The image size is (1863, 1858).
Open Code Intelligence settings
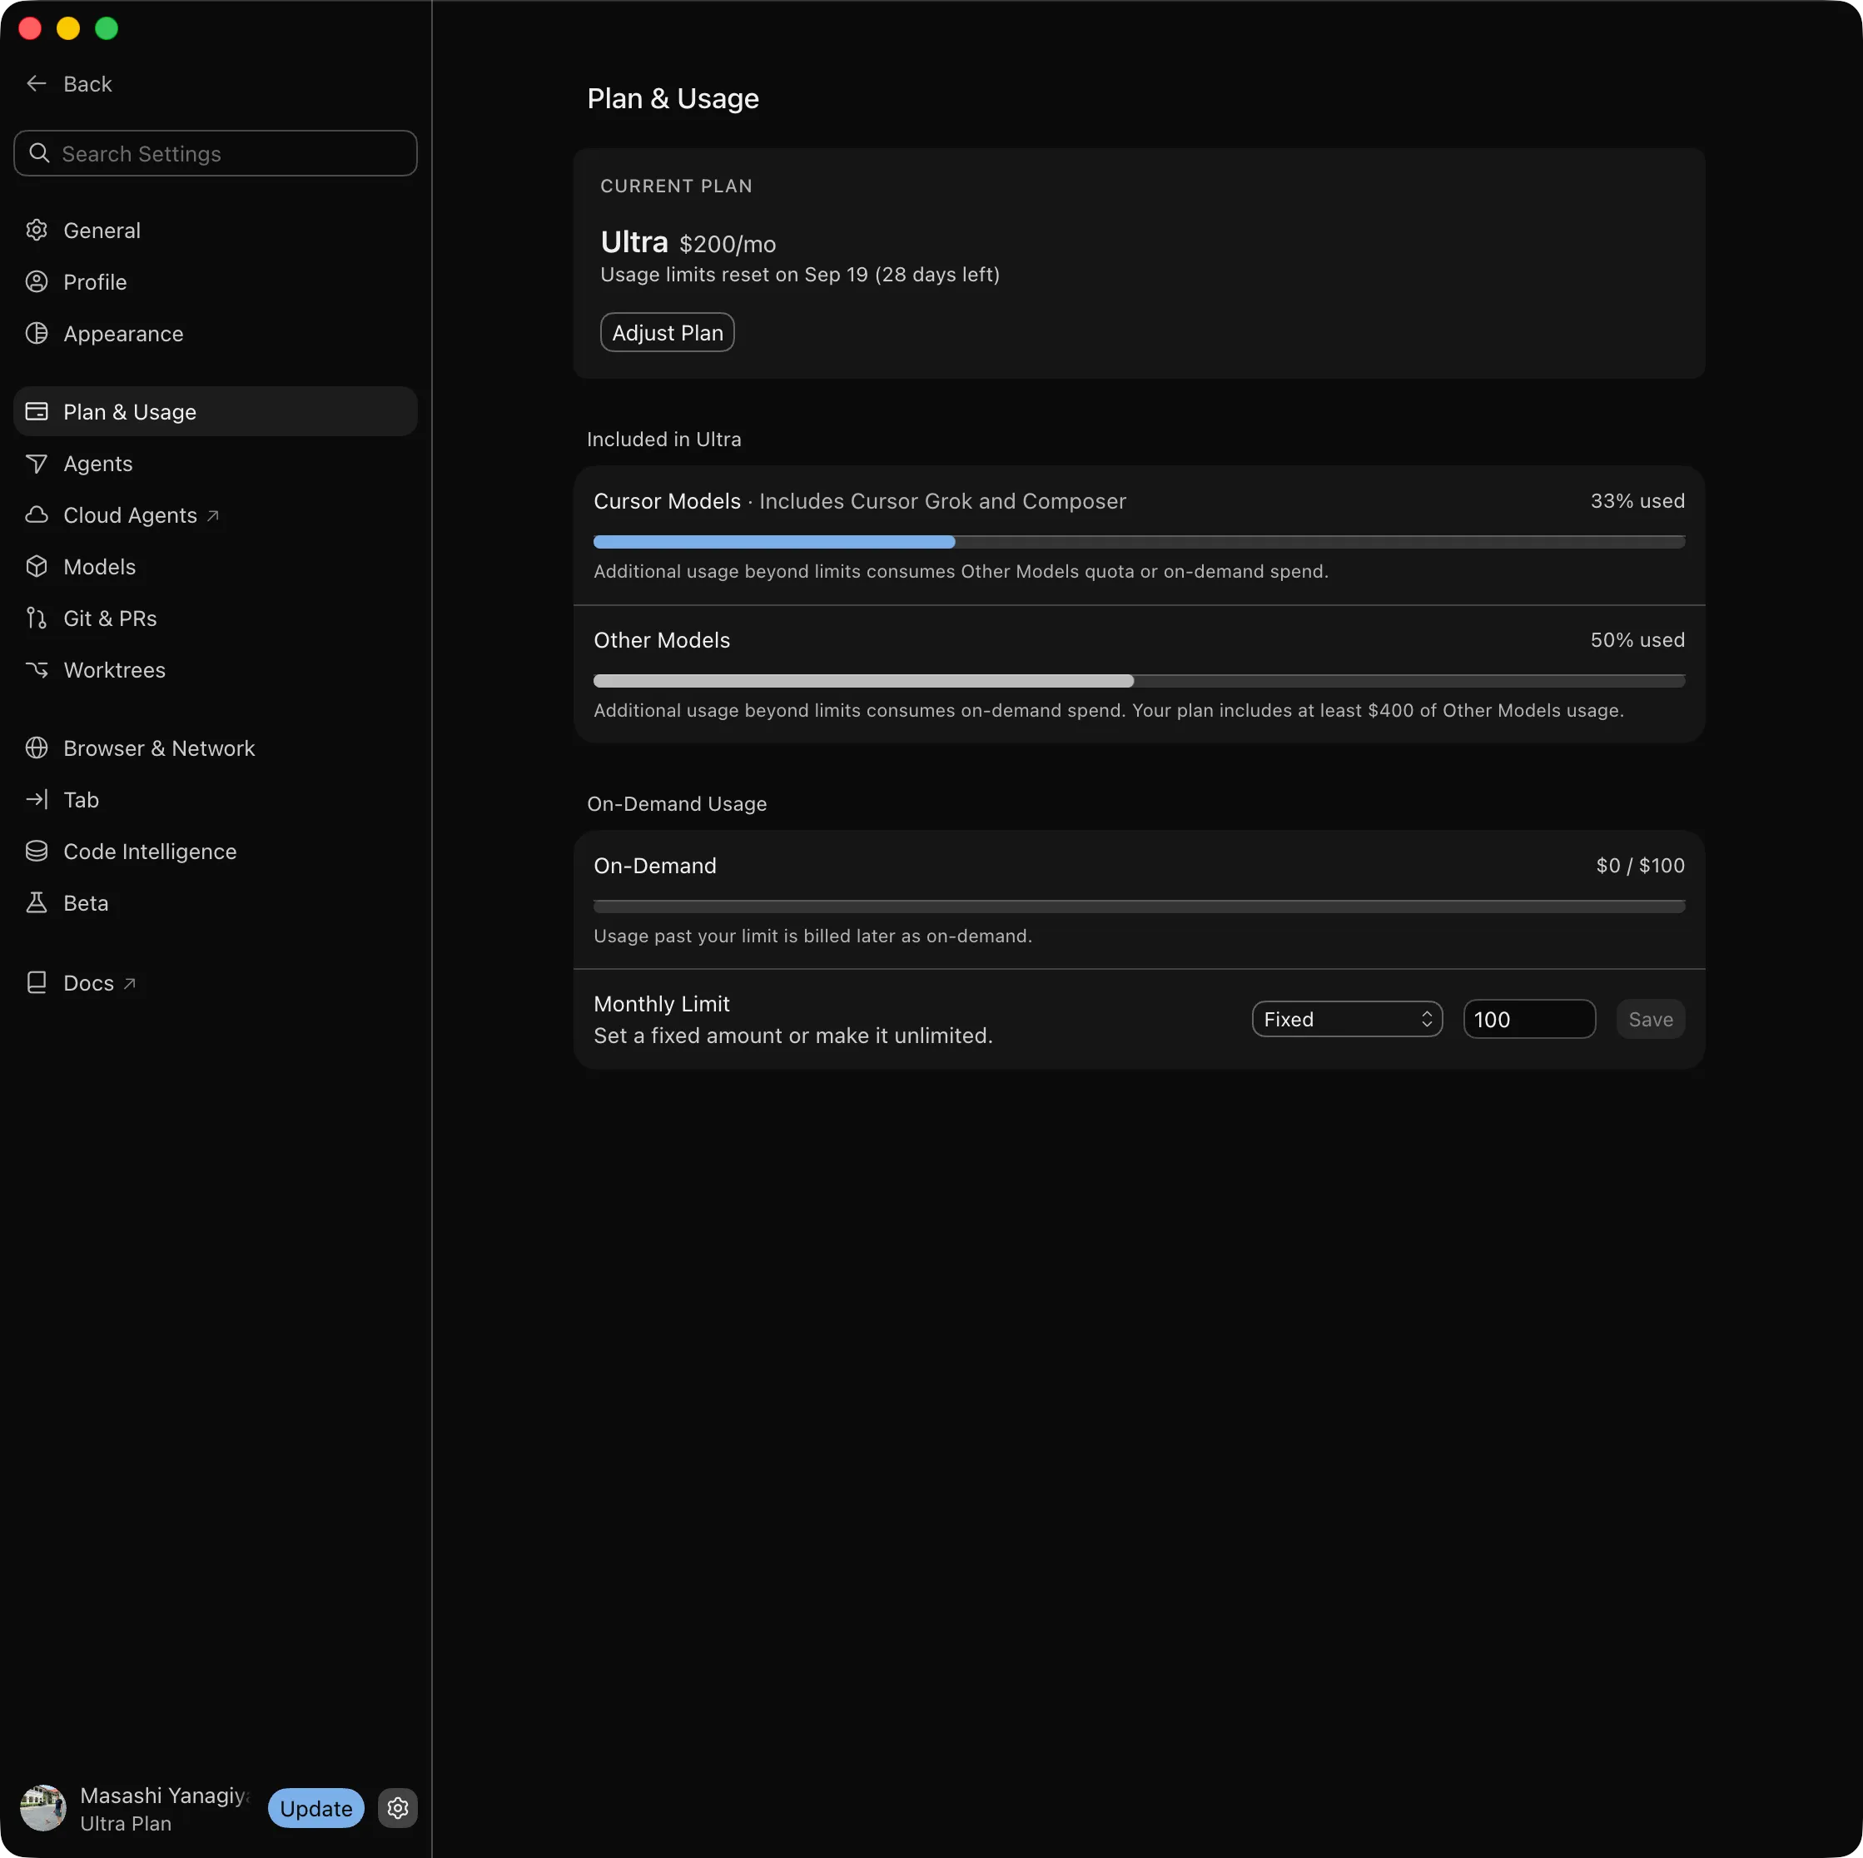[x=215, y=852]
